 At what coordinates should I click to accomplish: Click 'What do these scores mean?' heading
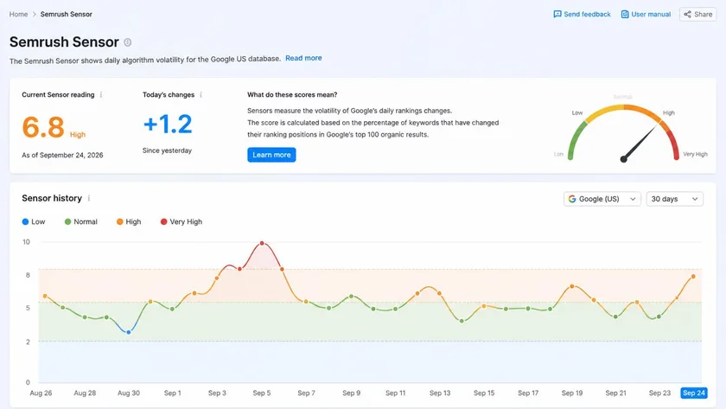point(292,94)
